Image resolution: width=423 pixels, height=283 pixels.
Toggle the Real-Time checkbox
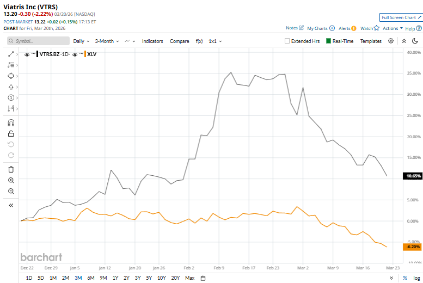tap(328, 41)
